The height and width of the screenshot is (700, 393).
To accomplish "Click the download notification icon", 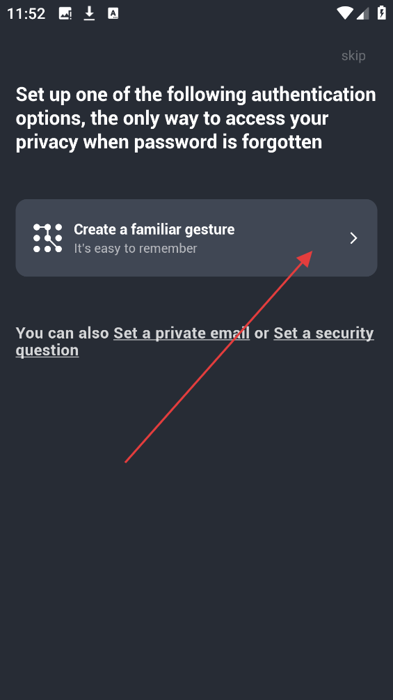I will (x=90, y=13).
